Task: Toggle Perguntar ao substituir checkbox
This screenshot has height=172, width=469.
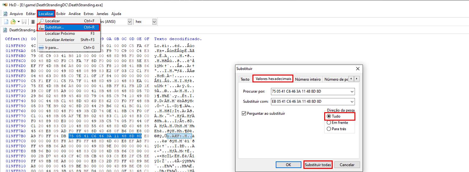Action: tap(244, 113)
